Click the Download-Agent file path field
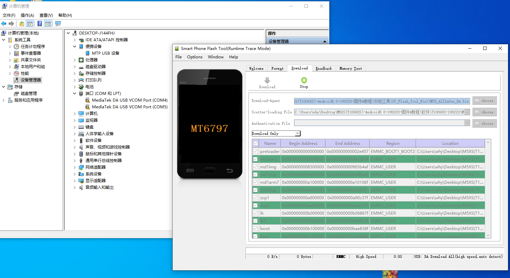510x278 pixels. point(382,101)
